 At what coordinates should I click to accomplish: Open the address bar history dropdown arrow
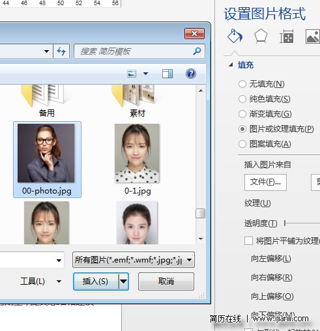coord(46,51)
